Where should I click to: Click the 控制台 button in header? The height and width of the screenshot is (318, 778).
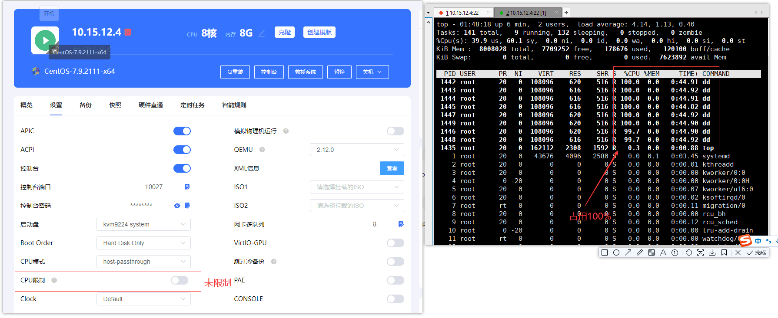pos(269,72)
